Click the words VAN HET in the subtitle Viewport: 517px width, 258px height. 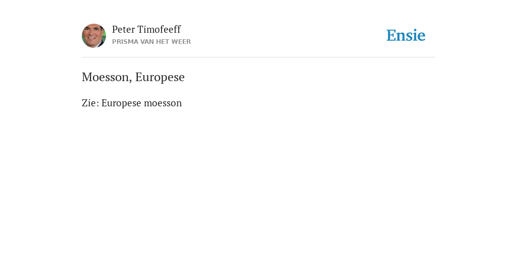click(x=154, y=42)
